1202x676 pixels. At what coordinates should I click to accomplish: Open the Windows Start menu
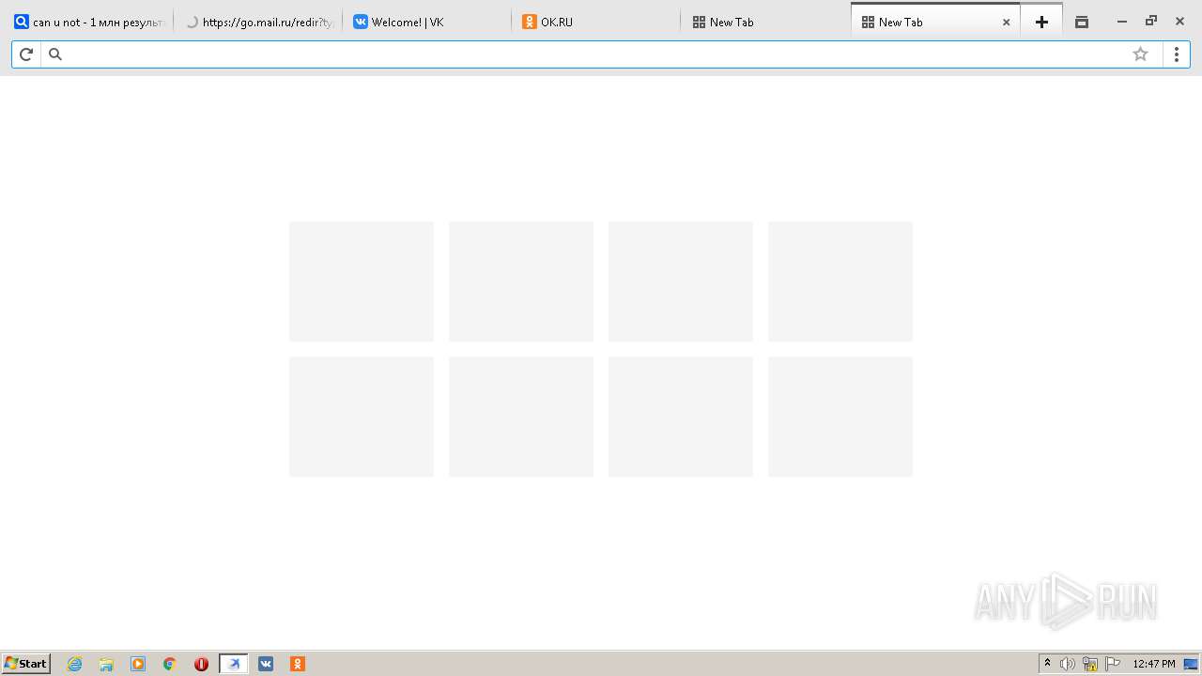coord(26,664)
